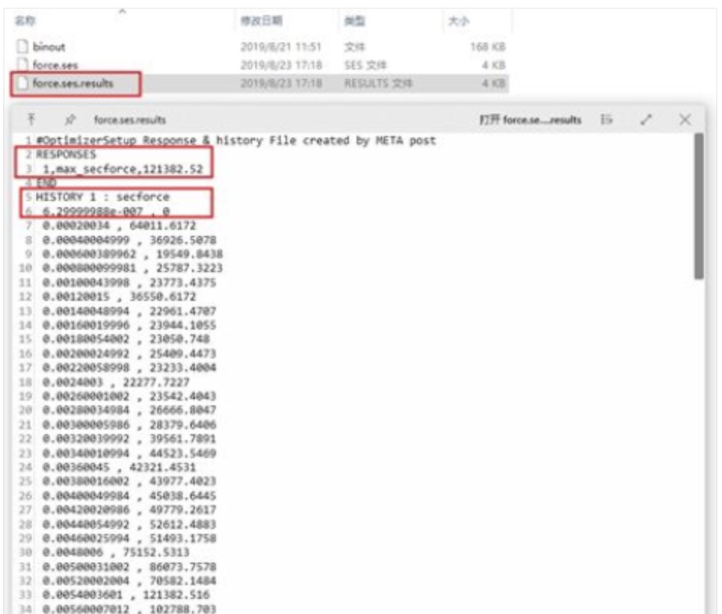Click the preview pane's vertical scrollbar thumb
722x614 pixels.
pyautogui.click(x=699, y=206)
